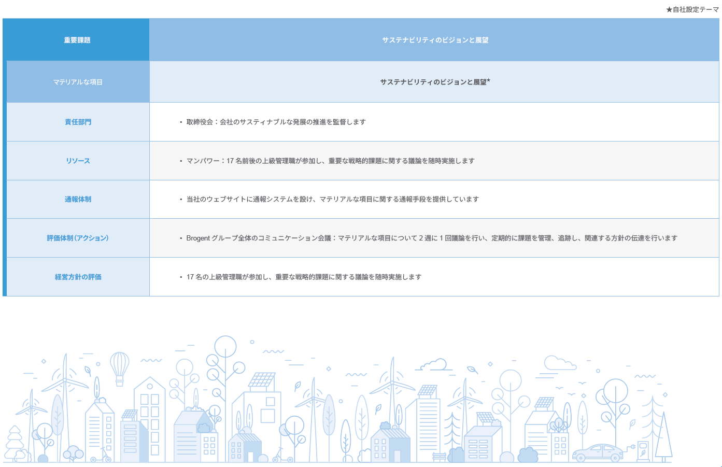Viewport: 722px width, 467px height.
Task: Click the hot air balloon illustration
Action: click(120, 369)
